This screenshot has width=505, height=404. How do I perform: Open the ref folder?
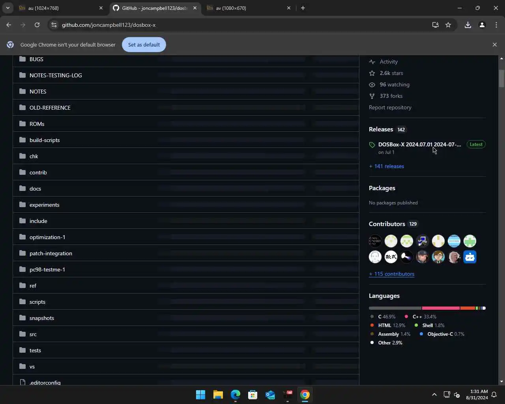33,286
